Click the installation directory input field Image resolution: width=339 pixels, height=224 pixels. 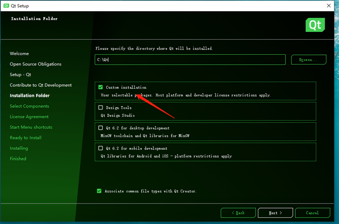[x=190, y=60]
